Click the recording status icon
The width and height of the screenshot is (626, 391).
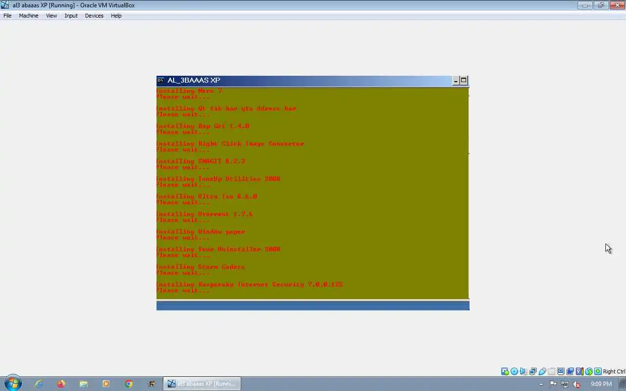point(570,371)
